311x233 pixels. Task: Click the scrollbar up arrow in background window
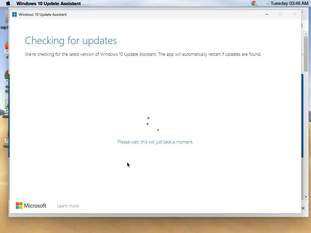[306, 34]
